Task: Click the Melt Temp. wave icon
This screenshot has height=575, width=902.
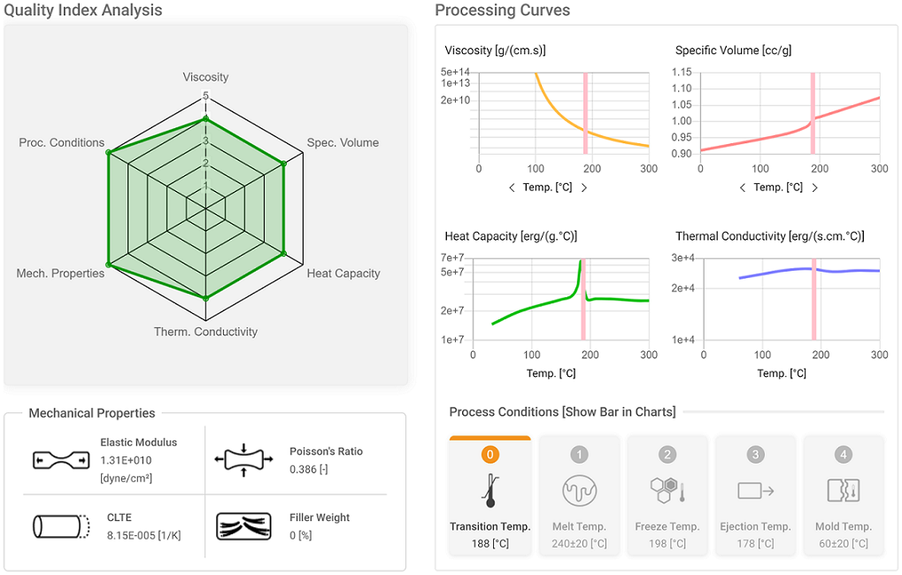Action: (579, 490)
